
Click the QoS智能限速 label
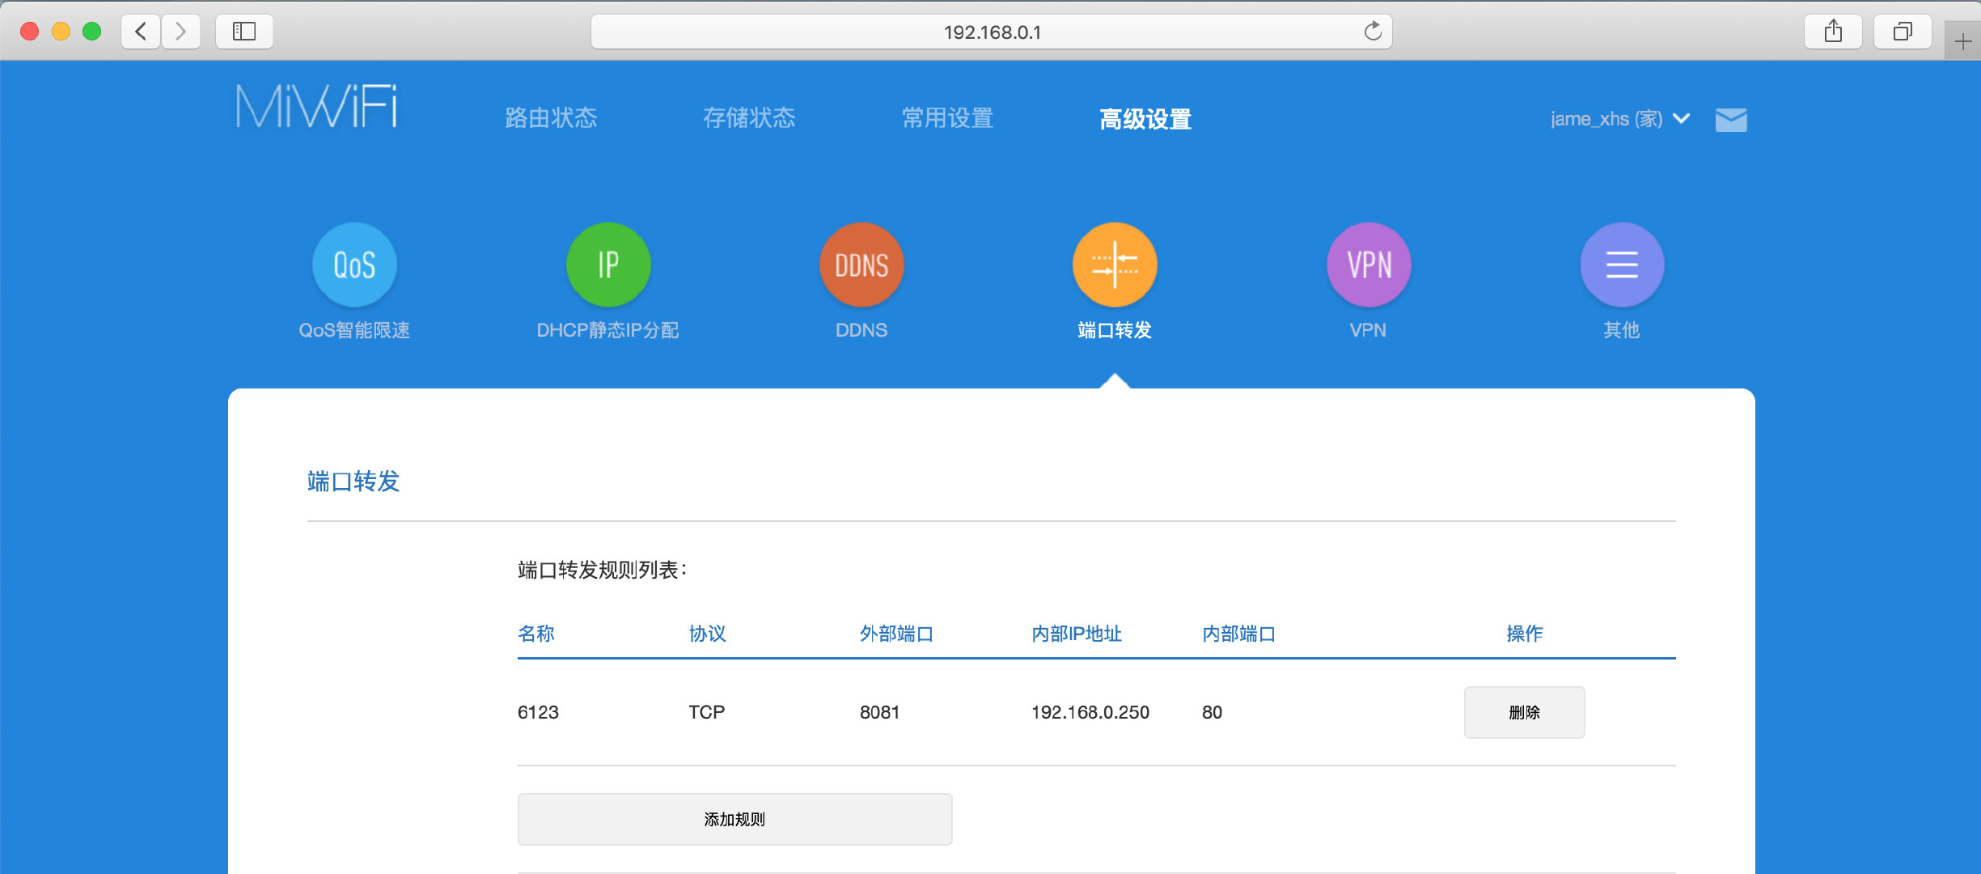click(x=354, y=330)
